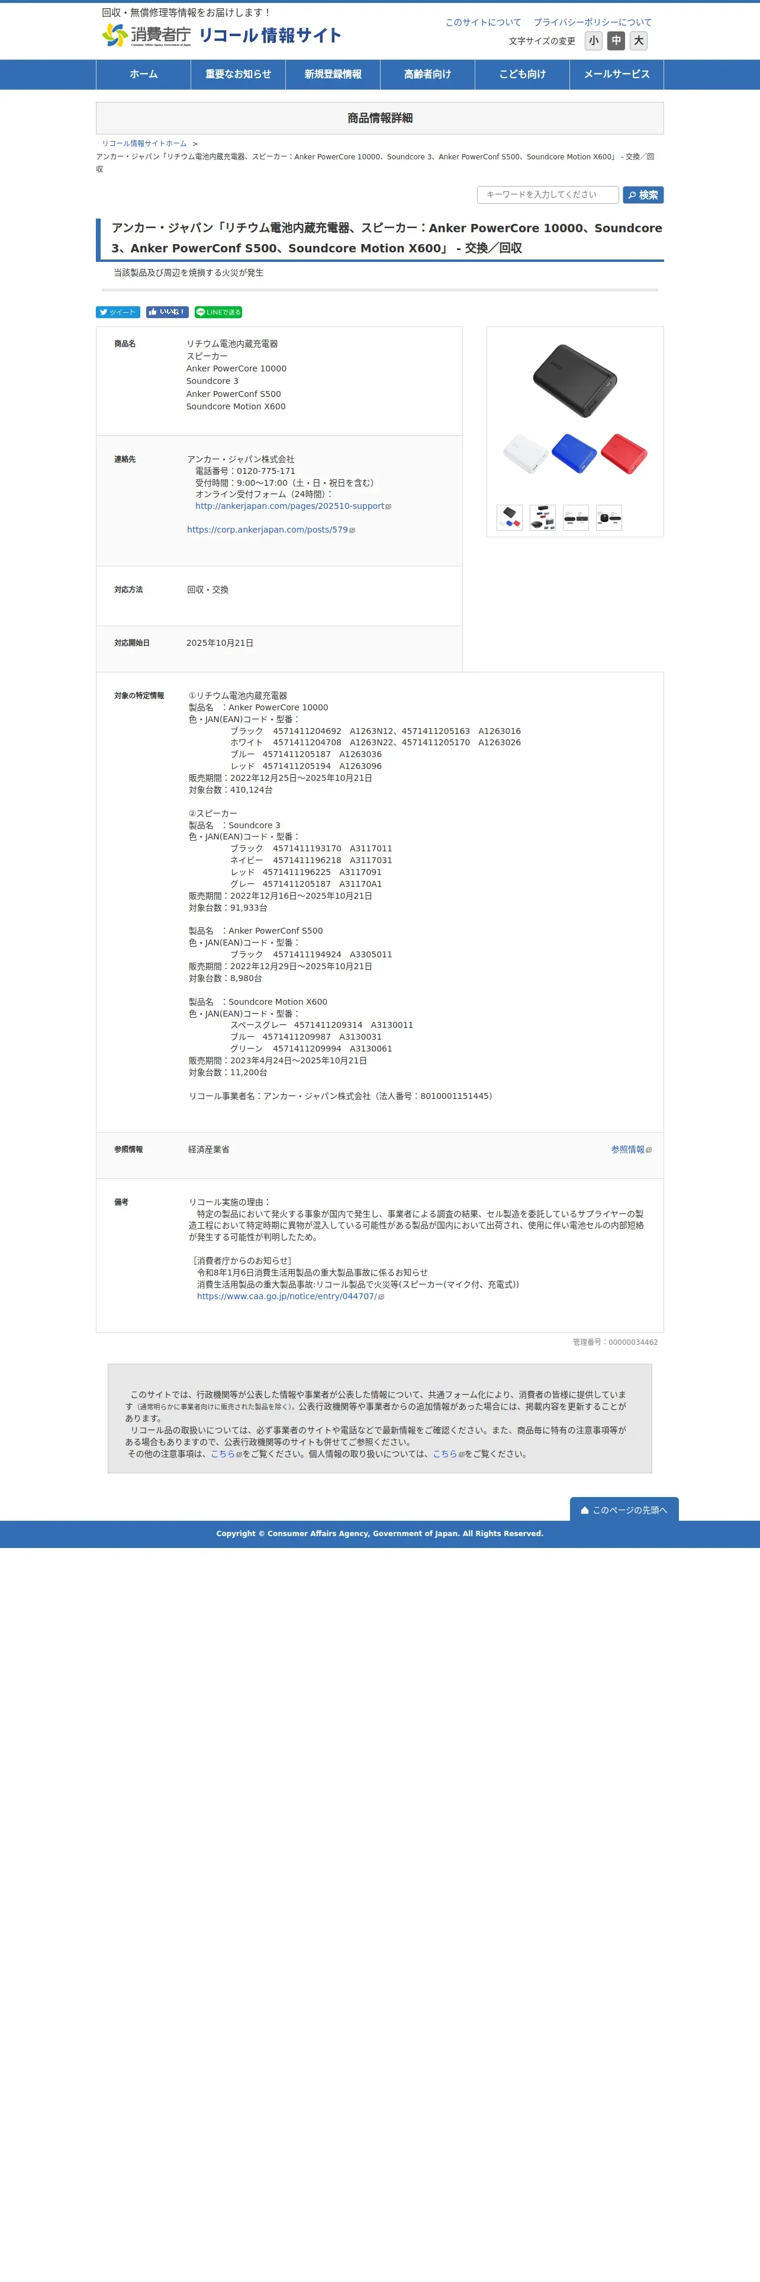The image size is (760, 2282).
Task: Set the font size to 大
Action: pyautogui.click(x=638, y=41)
